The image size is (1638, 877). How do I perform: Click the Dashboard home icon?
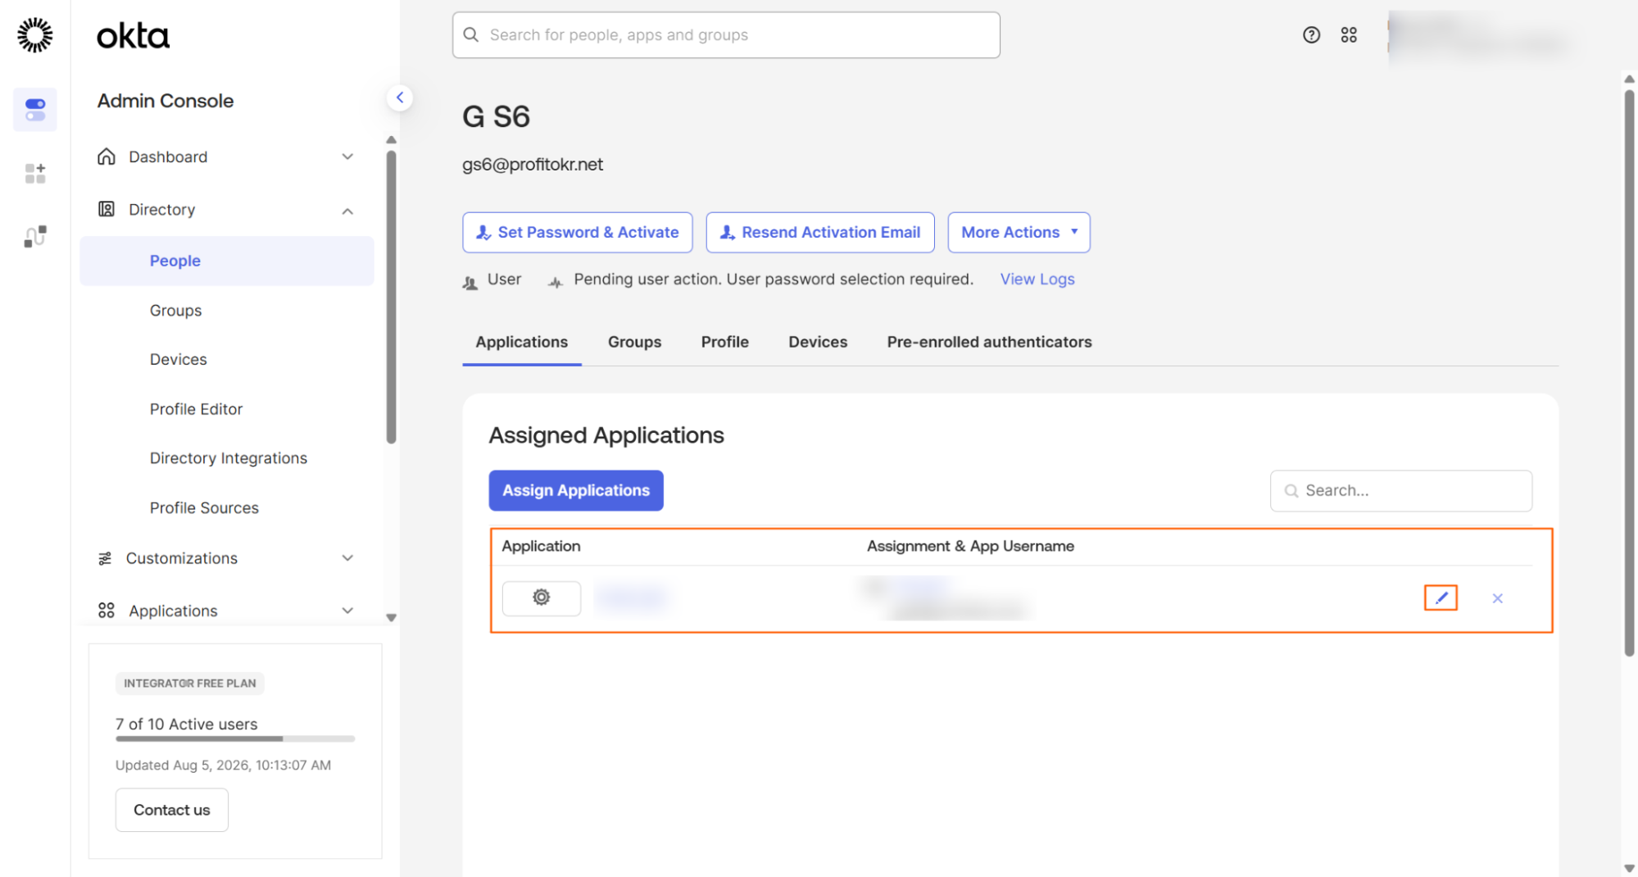click(x=107, y=157)
